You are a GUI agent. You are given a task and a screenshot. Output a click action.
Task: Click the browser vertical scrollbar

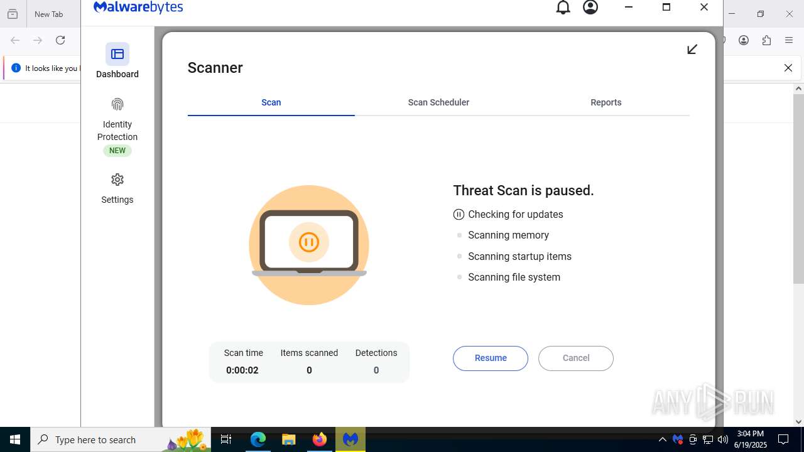pos(798,188)
